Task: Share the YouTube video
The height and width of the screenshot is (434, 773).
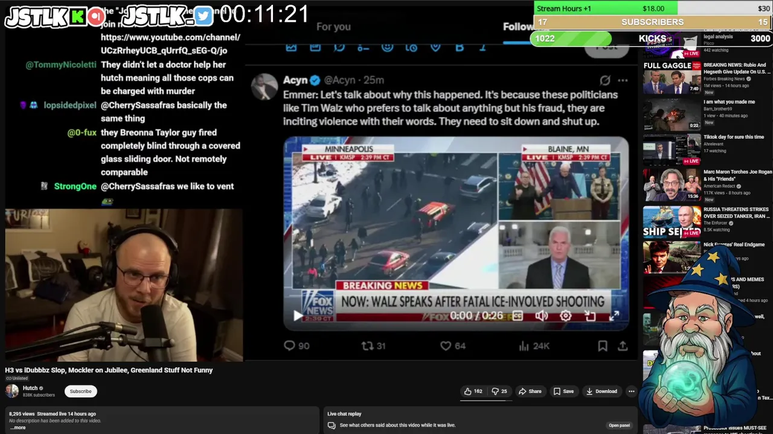Action: [x=530, y=391]
